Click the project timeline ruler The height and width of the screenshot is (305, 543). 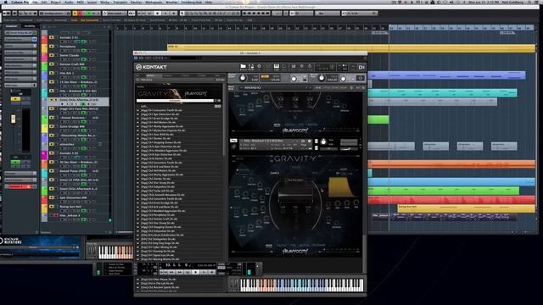(324, 28)
